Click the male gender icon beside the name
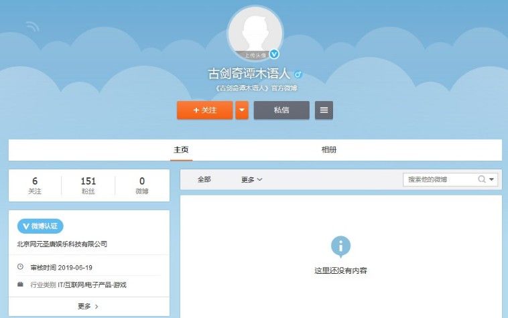Image resolution: width=508 pixels, height=318 pixels. pyautogui.click(x=298, y=74)
